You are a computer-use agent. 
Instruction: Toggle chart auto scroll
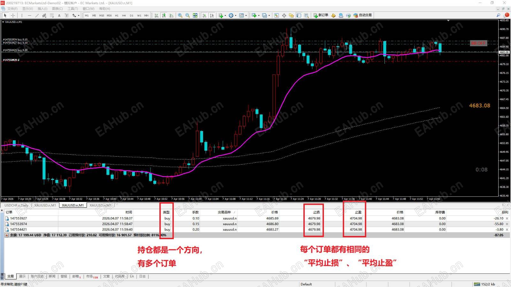204,15
